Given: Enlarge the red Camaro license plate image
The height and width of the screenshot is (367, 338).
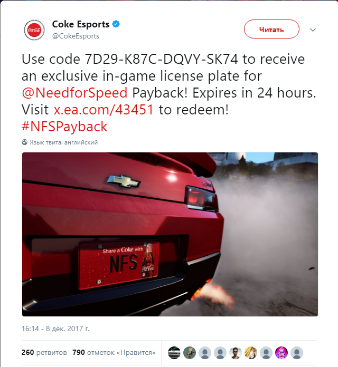Looking at the screenshot, I should coord(170,234).
